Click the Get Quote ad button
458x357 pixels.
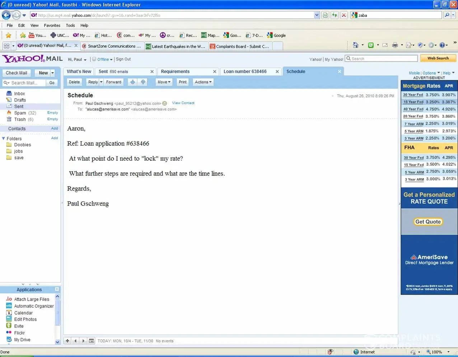coord(428,222)
